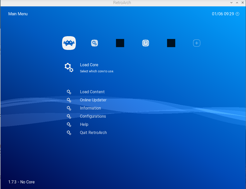Select the Information menu entry

(90, 108)
